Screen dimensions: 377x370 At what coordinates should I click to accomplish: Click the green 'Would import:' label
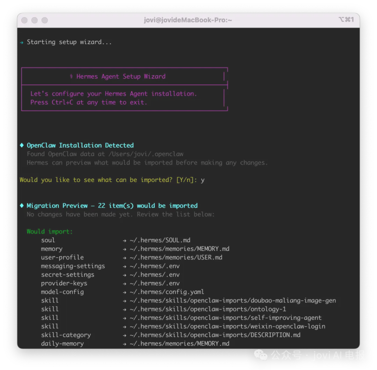pyautogui.click(x=50, y=232)
